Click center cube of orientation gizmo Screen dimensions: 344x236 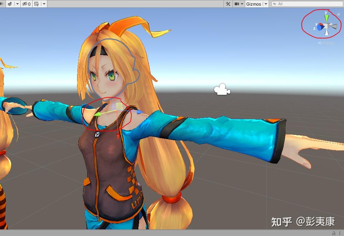[x=327, y=26]
